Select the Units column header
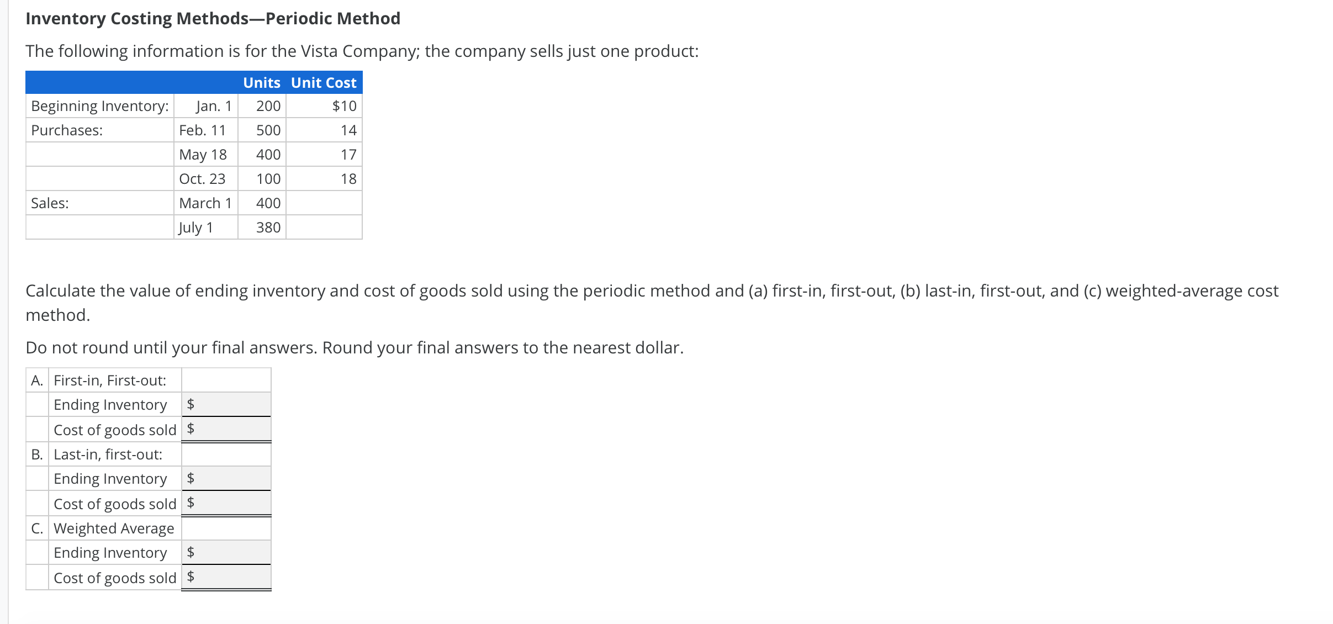1333x624 pixels. (262, 82)
